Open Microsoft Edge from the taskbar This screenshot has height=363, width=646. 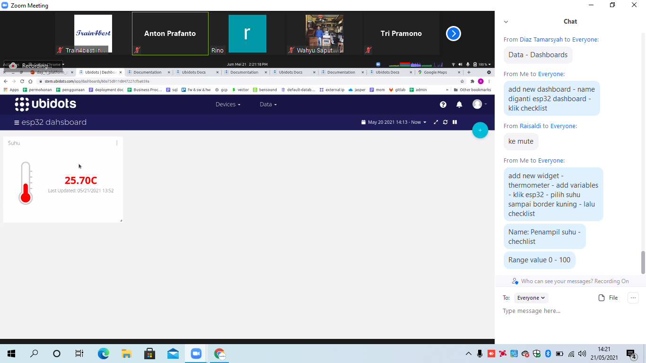(103, 354)
